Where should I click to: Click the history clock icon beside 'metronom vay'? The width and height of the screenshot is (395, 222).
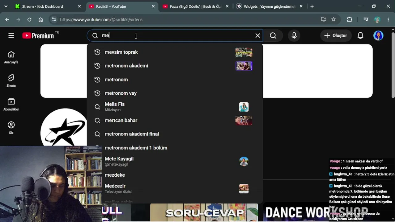(x=97, y=93)
